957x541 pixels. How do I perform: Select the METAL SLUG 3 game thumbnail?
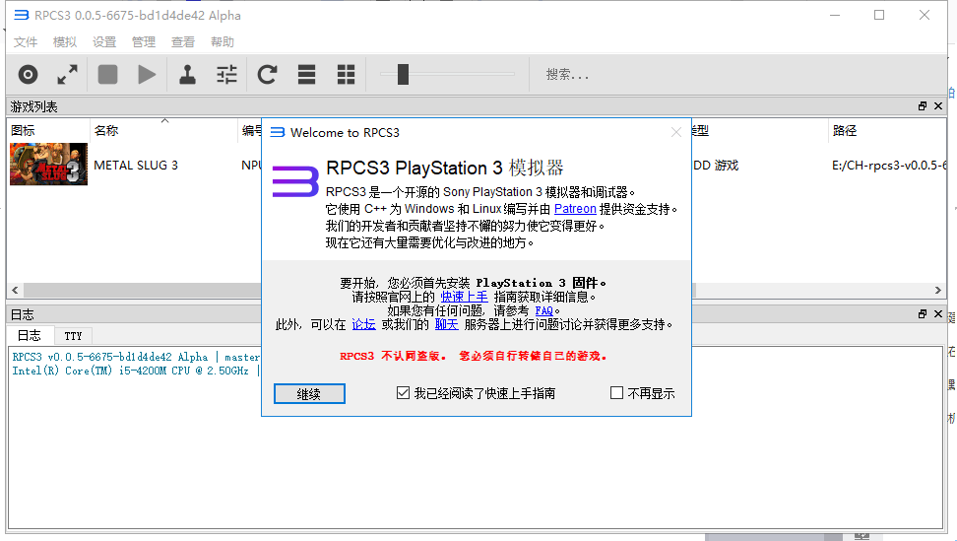(48, 165)
